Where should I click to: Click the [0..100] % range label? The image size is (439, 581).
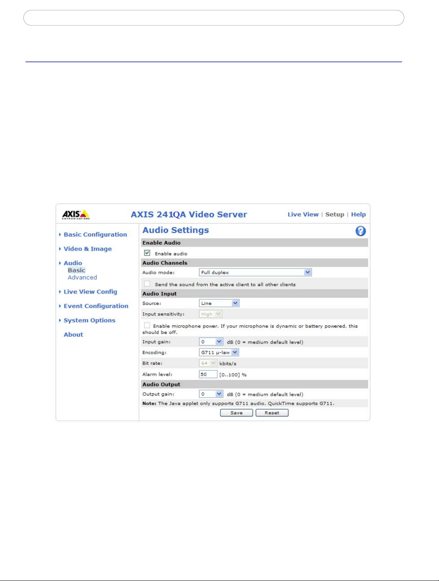233,375
